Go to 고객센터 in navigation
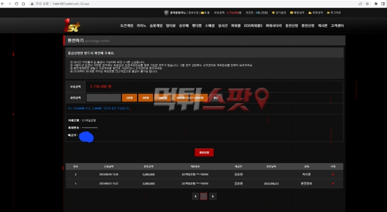Image resolution: width=387 pixels, height=212 pixels. pyautogui.click(x=337, y=26)
